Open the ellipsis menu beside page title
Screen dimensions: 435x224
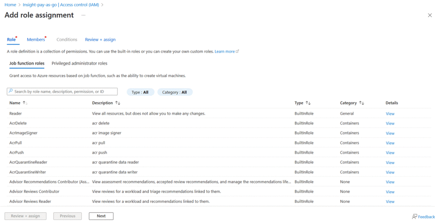[83, 15]
